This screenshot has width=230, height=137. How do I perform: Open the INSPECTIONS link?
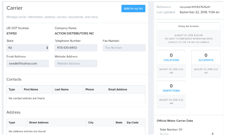[171, 91]
